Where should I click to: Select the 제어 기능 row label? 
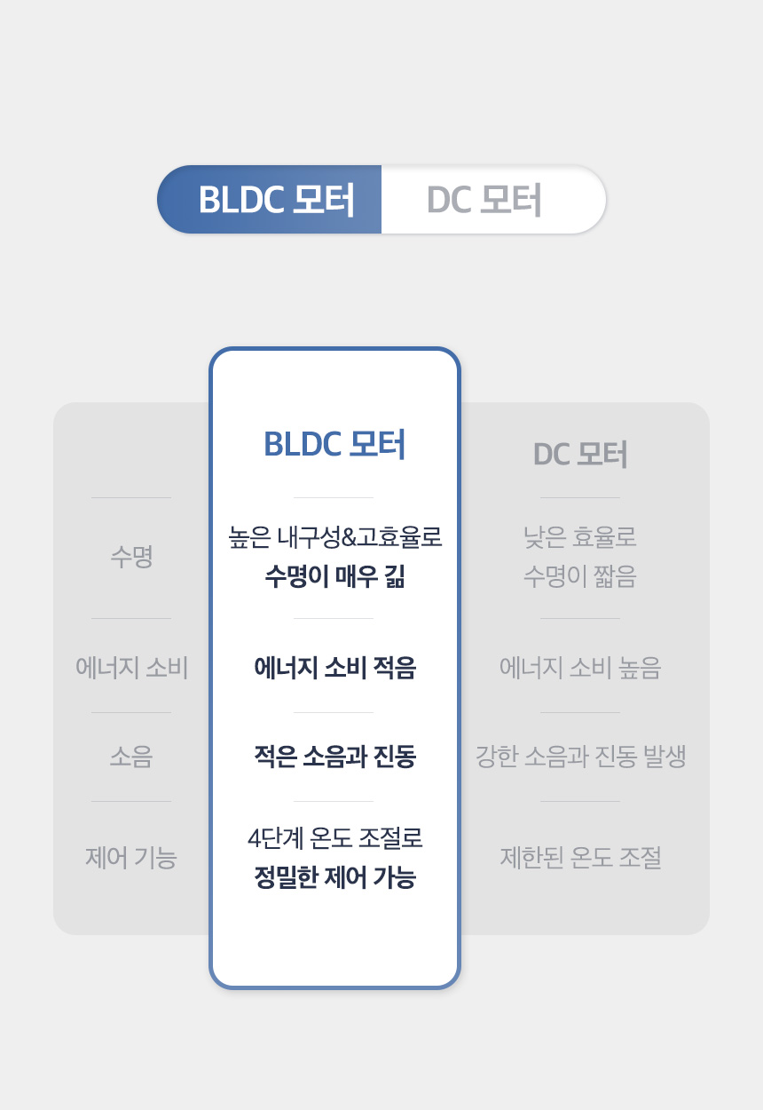pyautogui.click(x=131, y=858)
